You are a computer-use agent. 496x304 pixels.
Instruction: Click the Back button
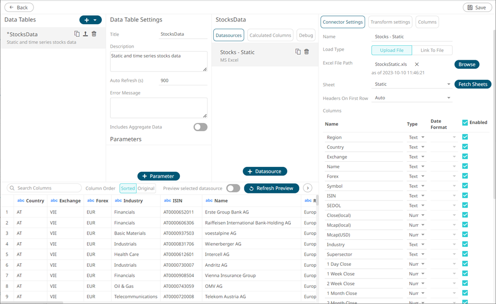click(19, 8)
